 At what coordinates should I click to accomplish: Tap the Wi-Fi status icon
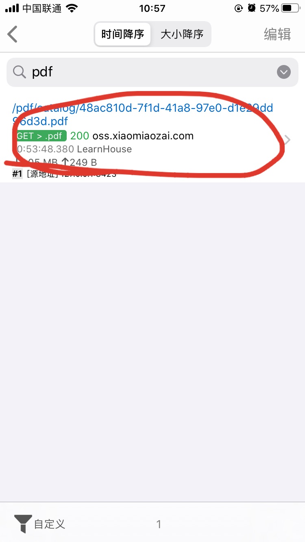[x=72, y=8]
